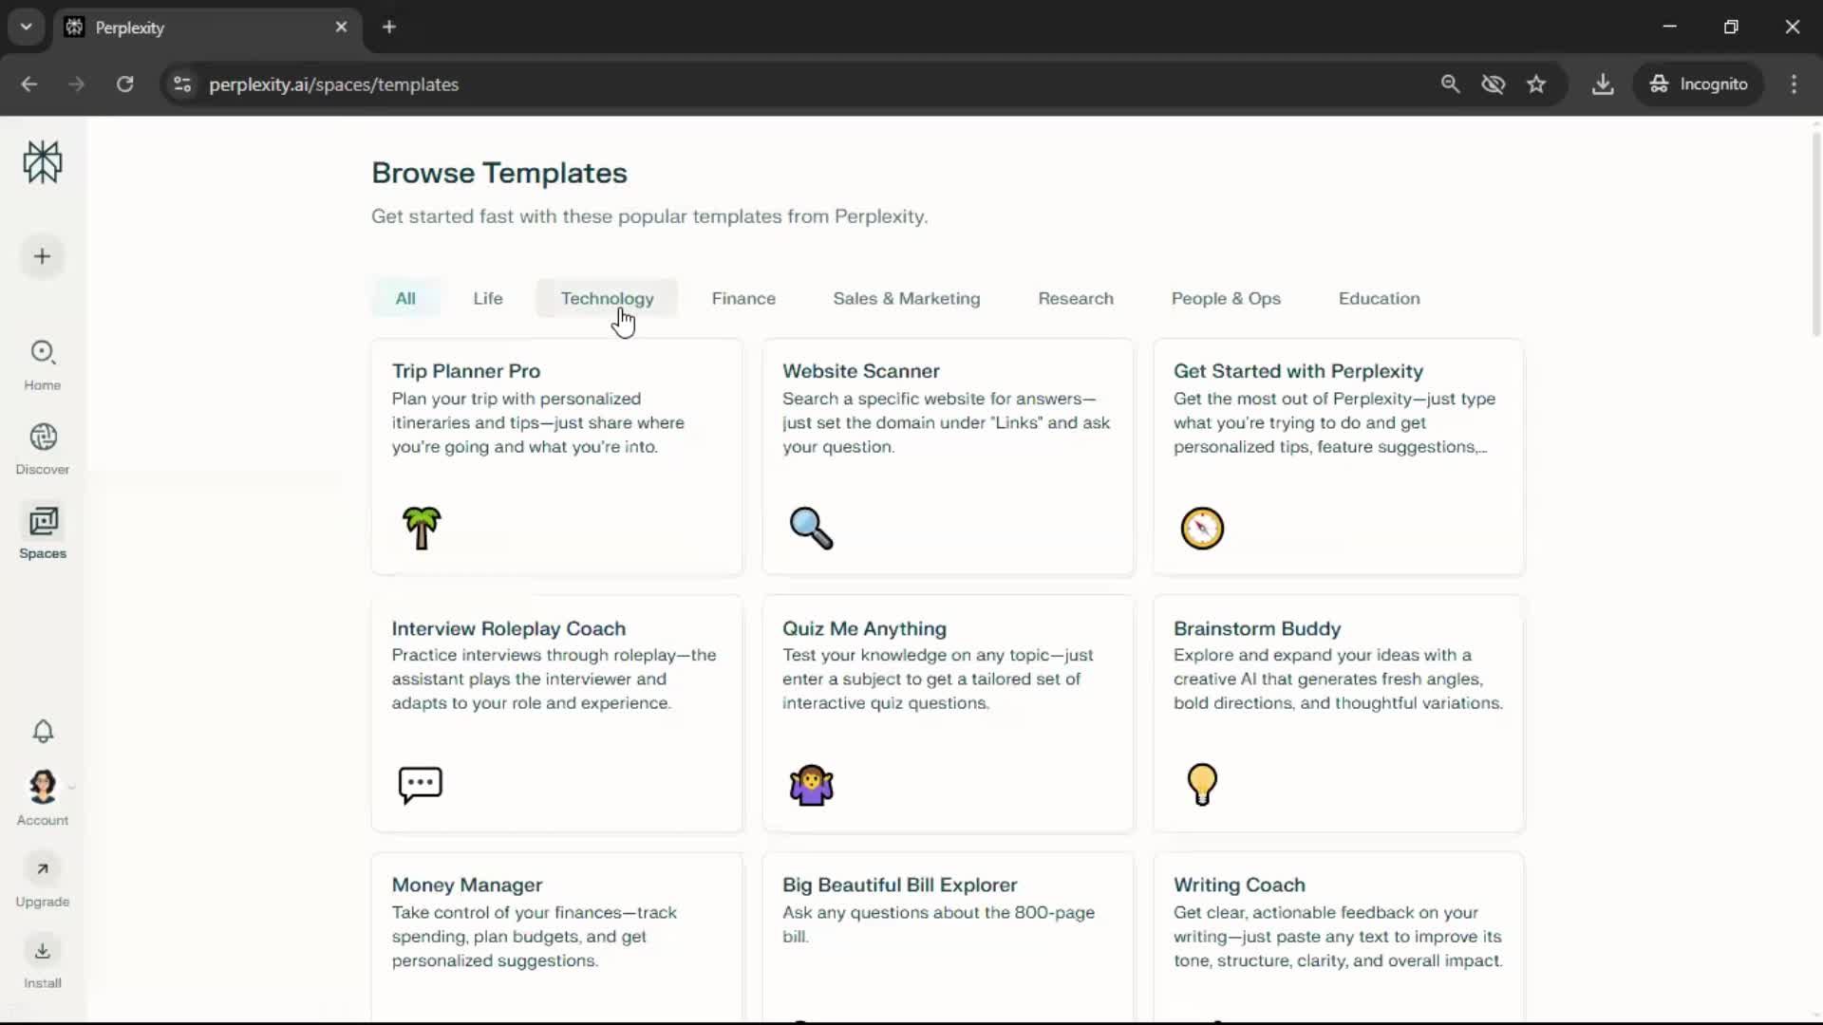
Task: Click the plus new thread button
Action: click(43, 256)
